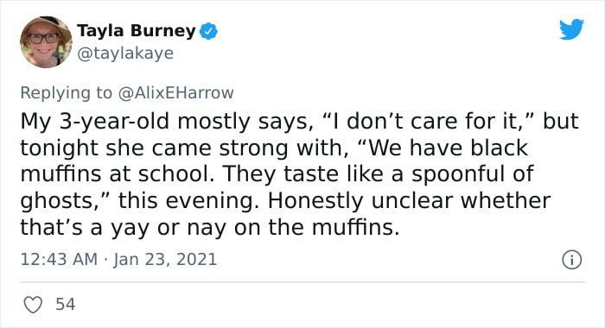Click the 'Replying to' label
Image resolution: width=605 pixels, height=328 pixels.
pyautogui.click(x=66, y=93)
